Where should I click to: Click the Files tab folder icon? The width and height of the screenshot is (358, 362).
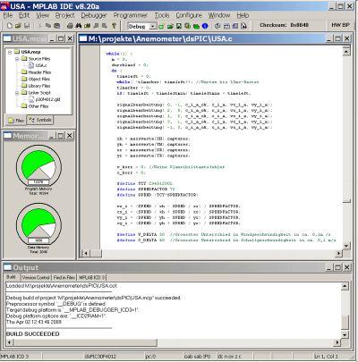11,121
